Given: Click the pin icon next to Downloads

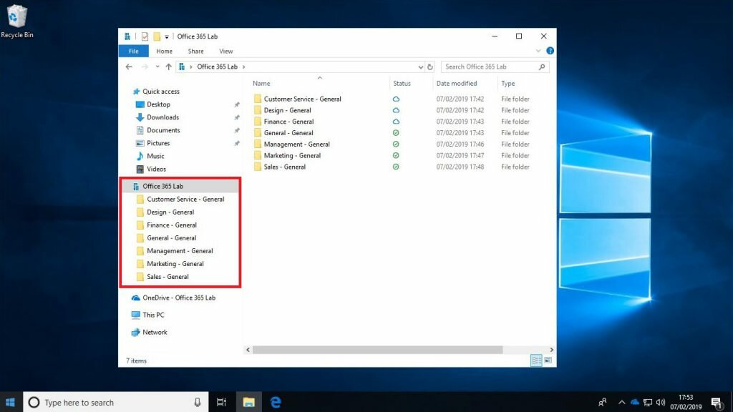Looking at the screenshot, I should [x=237, y=118].
